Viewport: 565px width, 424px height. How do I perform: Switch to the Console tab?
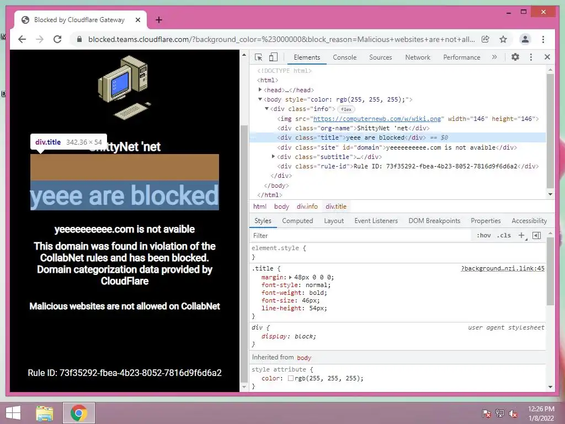click(x=344, y=57)
